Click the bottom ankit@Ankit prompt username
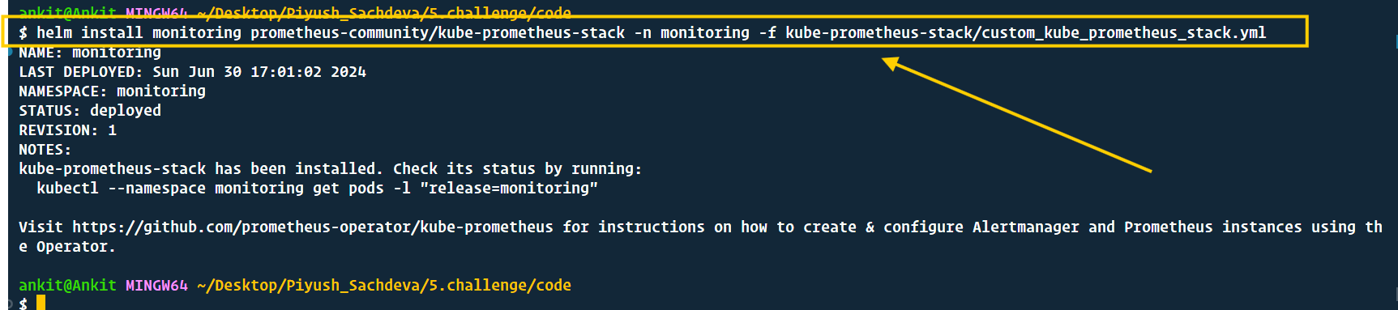The height and width of the screenshot is (310, 1398). (67, 286)
